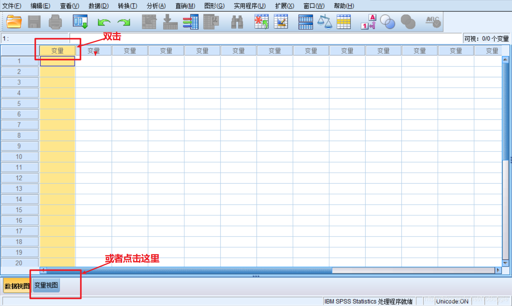Click the vertical scrollbar down arrow
The height and width of the screenshot is (306, 512).
(505, 263)
